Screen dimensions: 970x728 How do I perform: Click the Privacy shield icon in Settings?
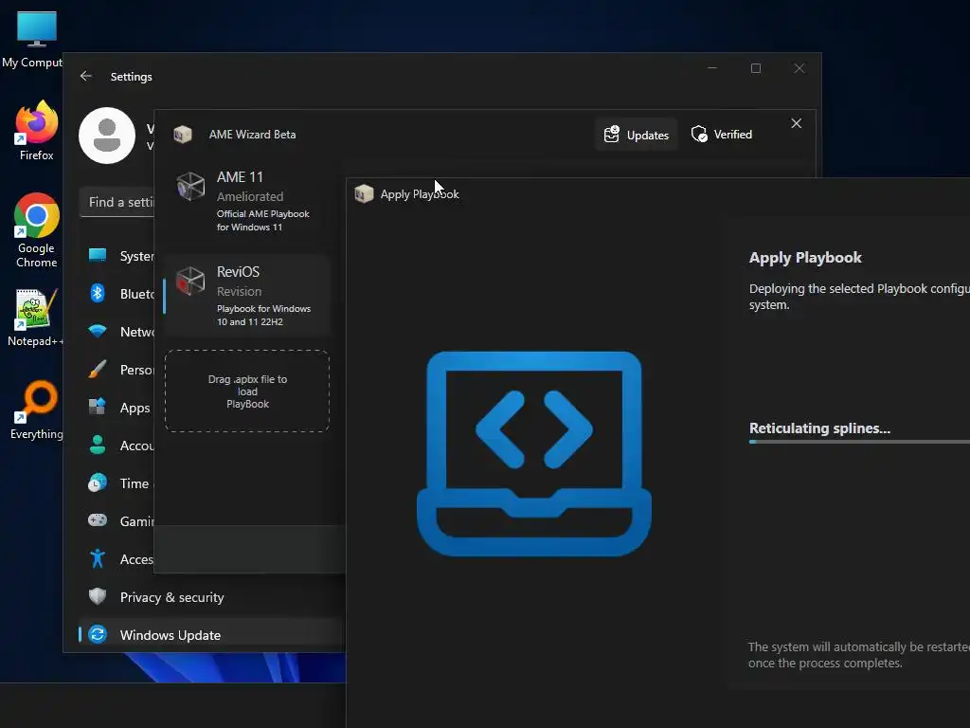pyautogui.click(x=98, y=596)
